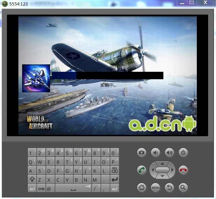Click the 0 key
The height and width of the screenshot is (199, 216).
[115, 152]
